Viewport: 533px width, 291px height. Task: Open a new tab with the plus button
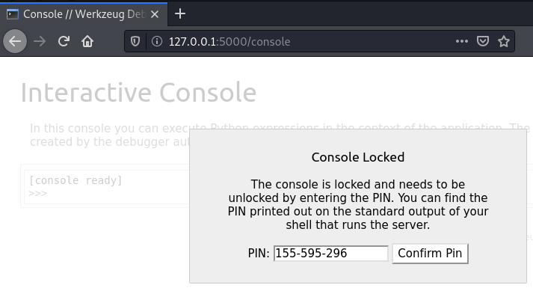[x=180, y=14]
